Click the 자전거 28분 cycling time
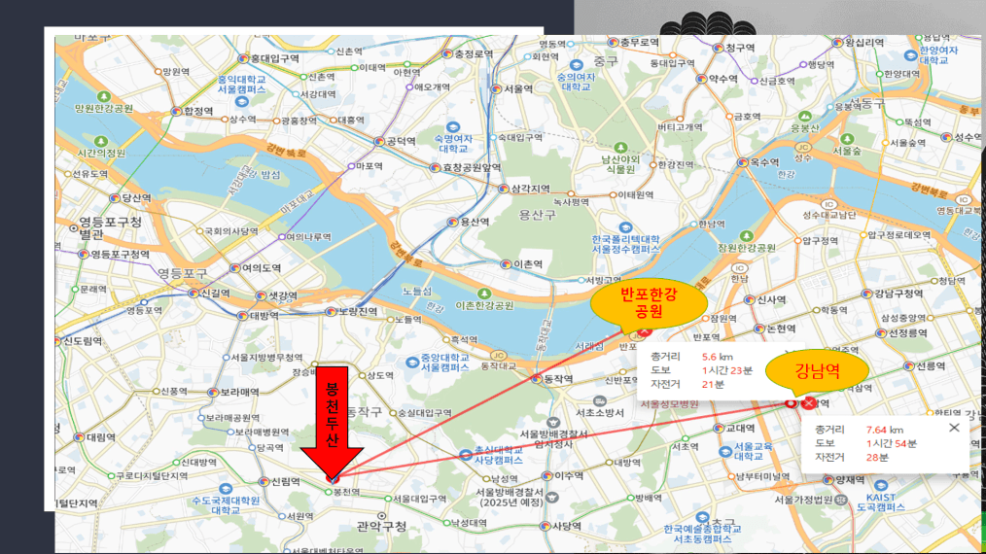The height and width of the screenshot is (554, 986). pos(877,457)
